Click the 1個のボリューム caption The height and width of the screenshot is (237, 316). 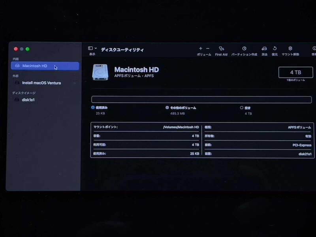coord(295,80)
